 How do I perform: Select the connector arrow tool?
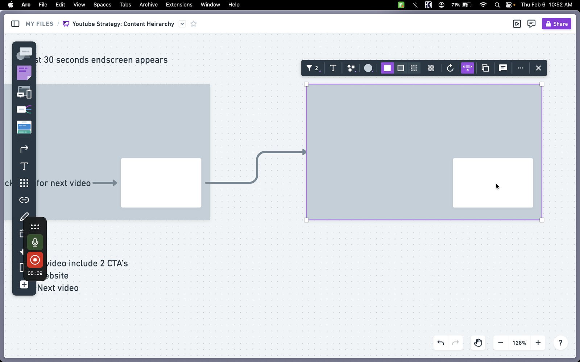click(24, 149)
